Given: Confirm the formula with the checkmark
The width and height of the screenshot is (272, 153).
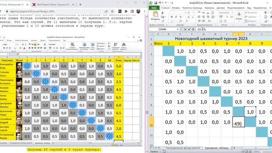Looking at the screenshot, I should click(x=189, y=29).
